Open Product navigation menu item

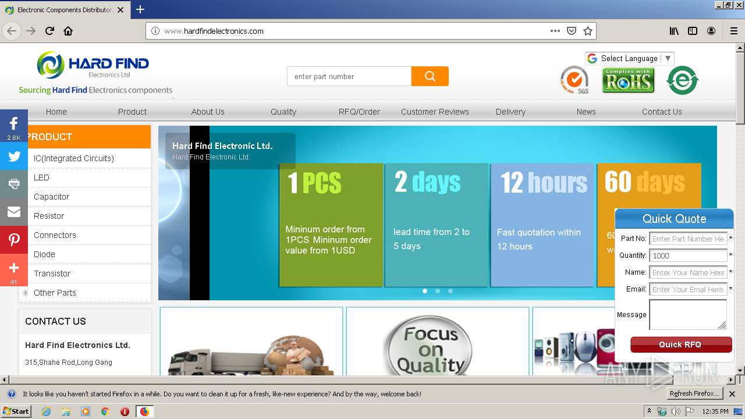tap(133, 112)
